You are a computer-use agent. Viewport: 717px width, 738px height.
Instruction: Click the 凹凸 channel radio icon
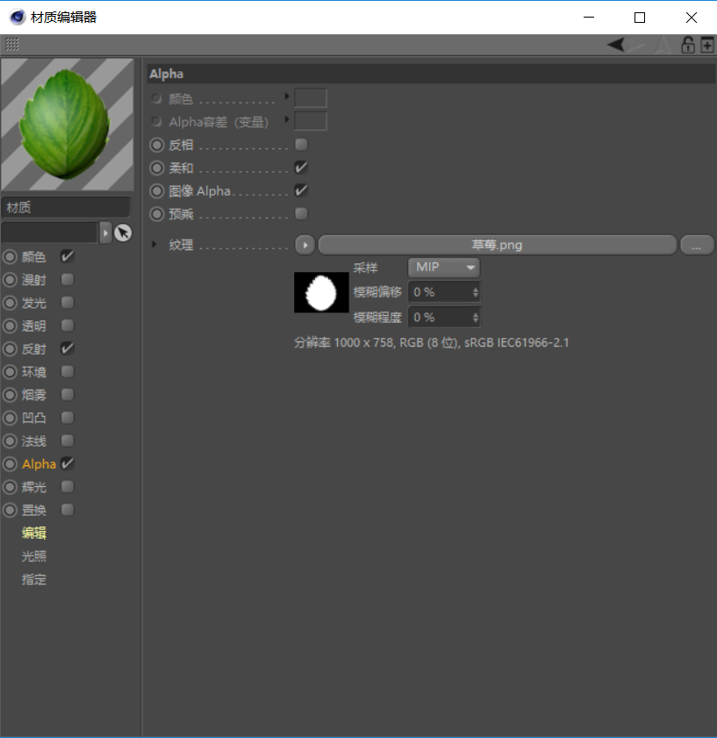(9, 418)
